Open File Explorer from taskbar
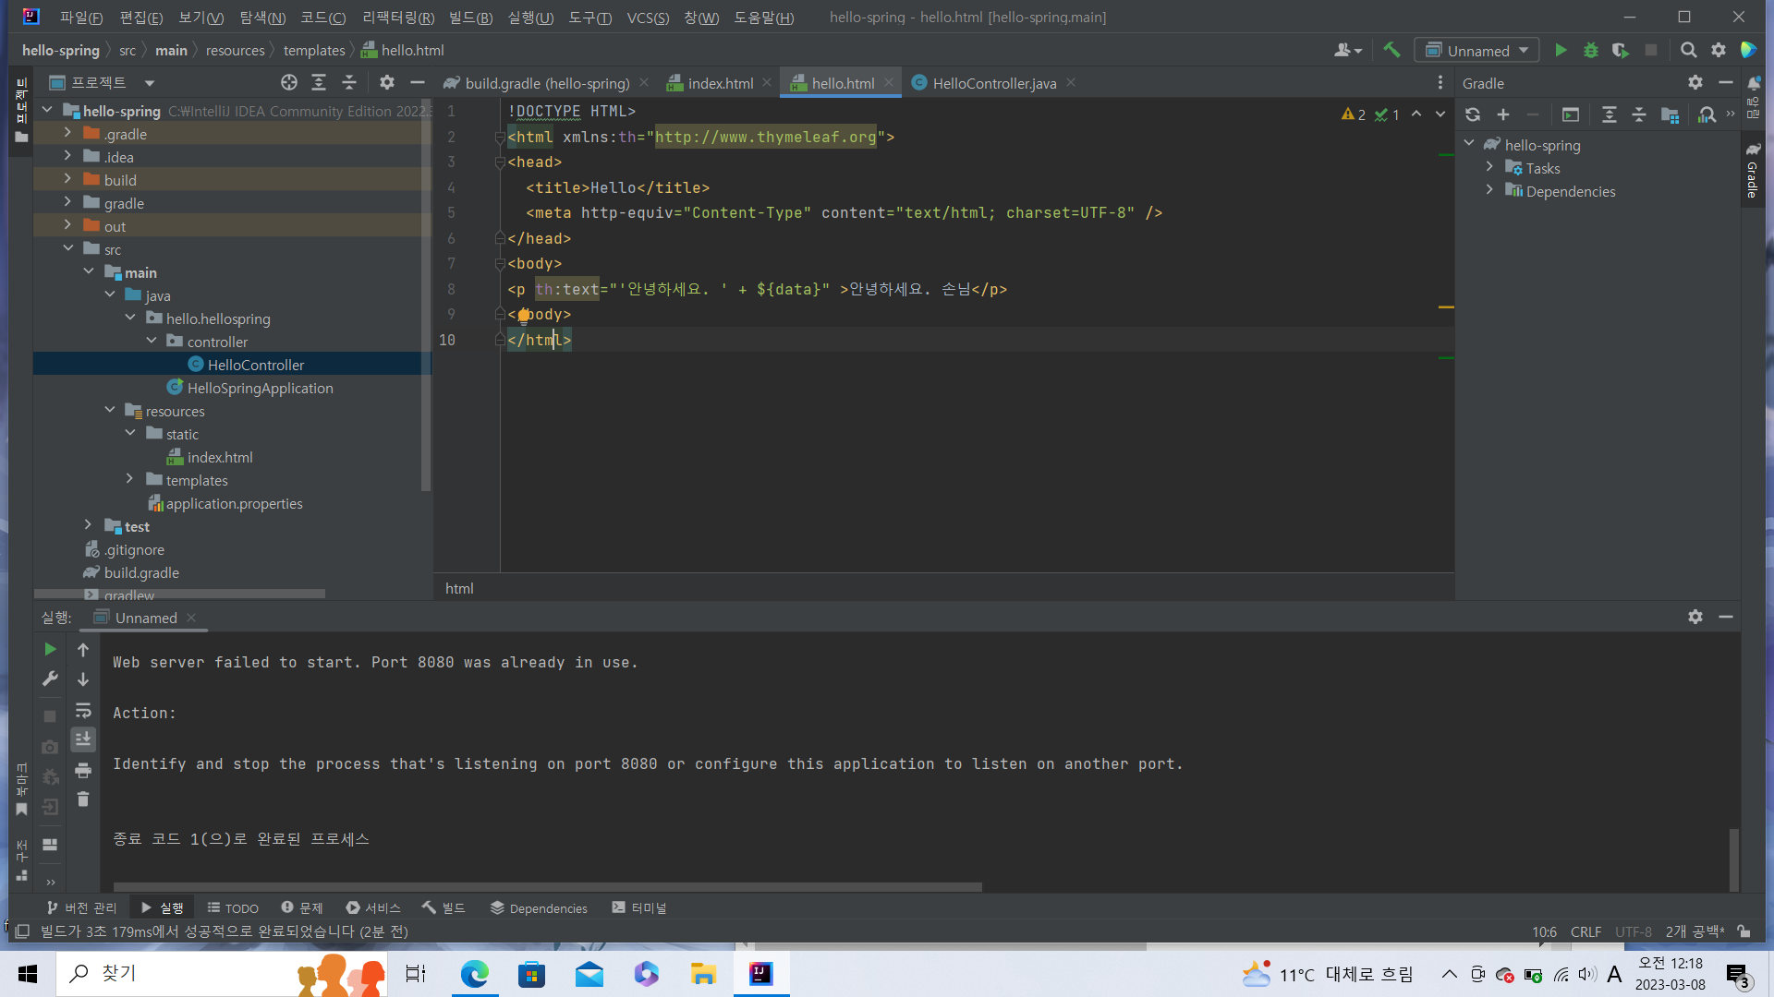 pyautogui.click(x=703, y=974)
